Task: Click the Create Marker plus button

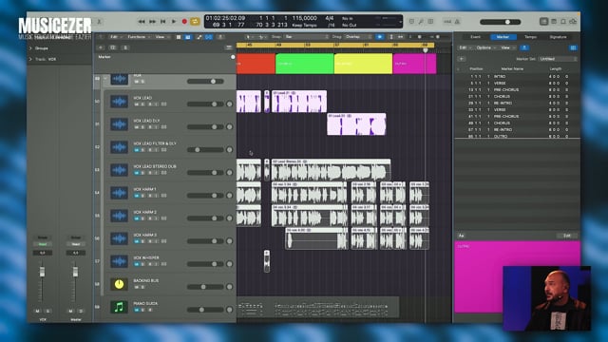Action: coord(462,59)
